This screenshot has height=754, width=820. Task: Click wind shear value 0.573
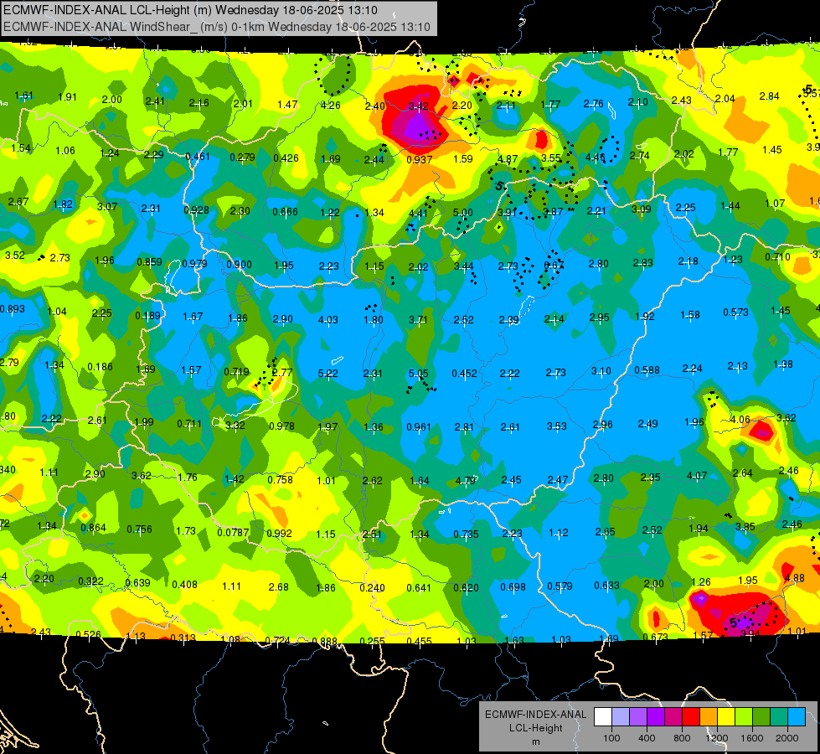(735, 312)
